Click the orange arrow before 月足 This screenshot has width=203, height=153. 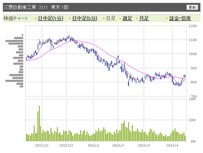click(137, 19)
